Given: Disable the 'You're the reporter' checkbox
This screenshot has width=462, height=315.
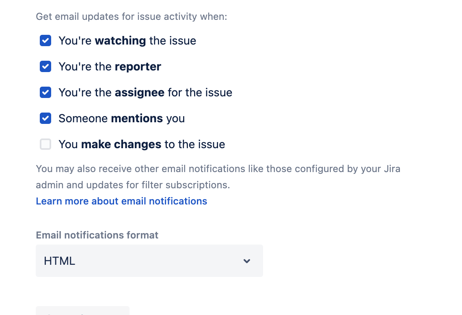Looking at the screenshot, I should click(x=45, y=67).
